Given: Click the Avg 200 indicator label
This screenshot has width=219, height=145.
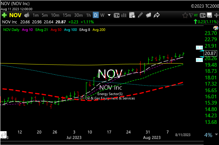Looking at the screenshot, I should click(99, 30).
